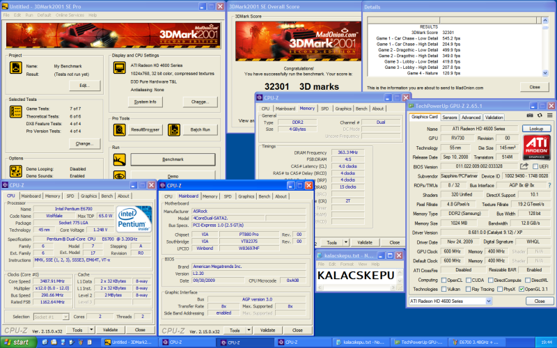Switch to the Advanced tab in GPU-Z
Image resolution: width=557 pixels, height=348 pixels.
coord(471,117)
